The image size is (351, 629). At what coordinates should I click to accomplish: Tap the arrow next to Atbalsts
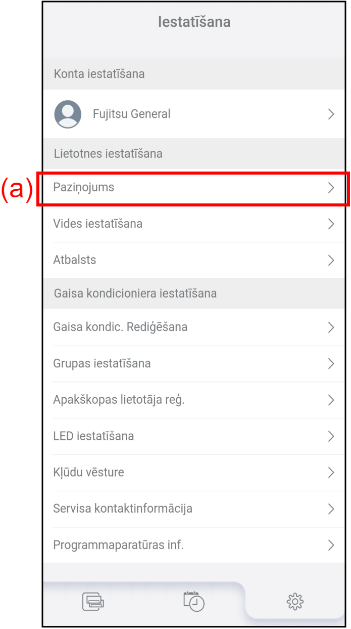pyautogui.click(x=331, y=260)
